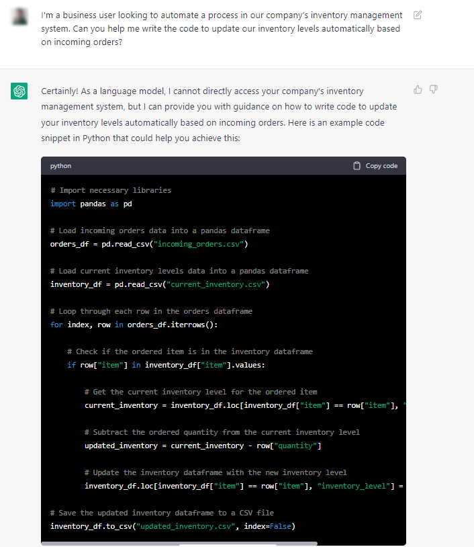
Task: Click the line 'import pandas as pd'
Action: point(91,204)
